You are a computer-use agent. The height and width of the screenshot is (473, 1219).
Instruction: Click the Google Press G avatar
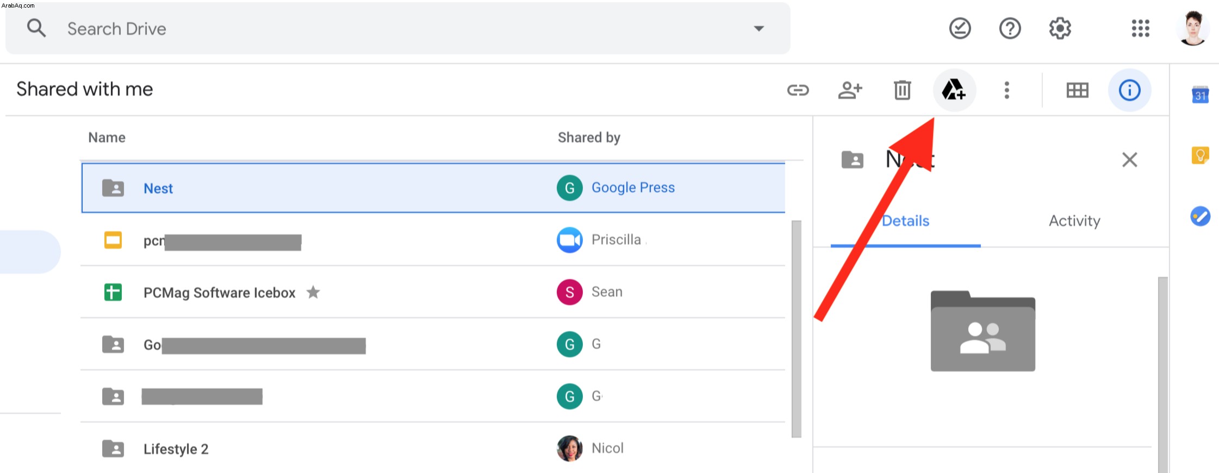[570, 188]
